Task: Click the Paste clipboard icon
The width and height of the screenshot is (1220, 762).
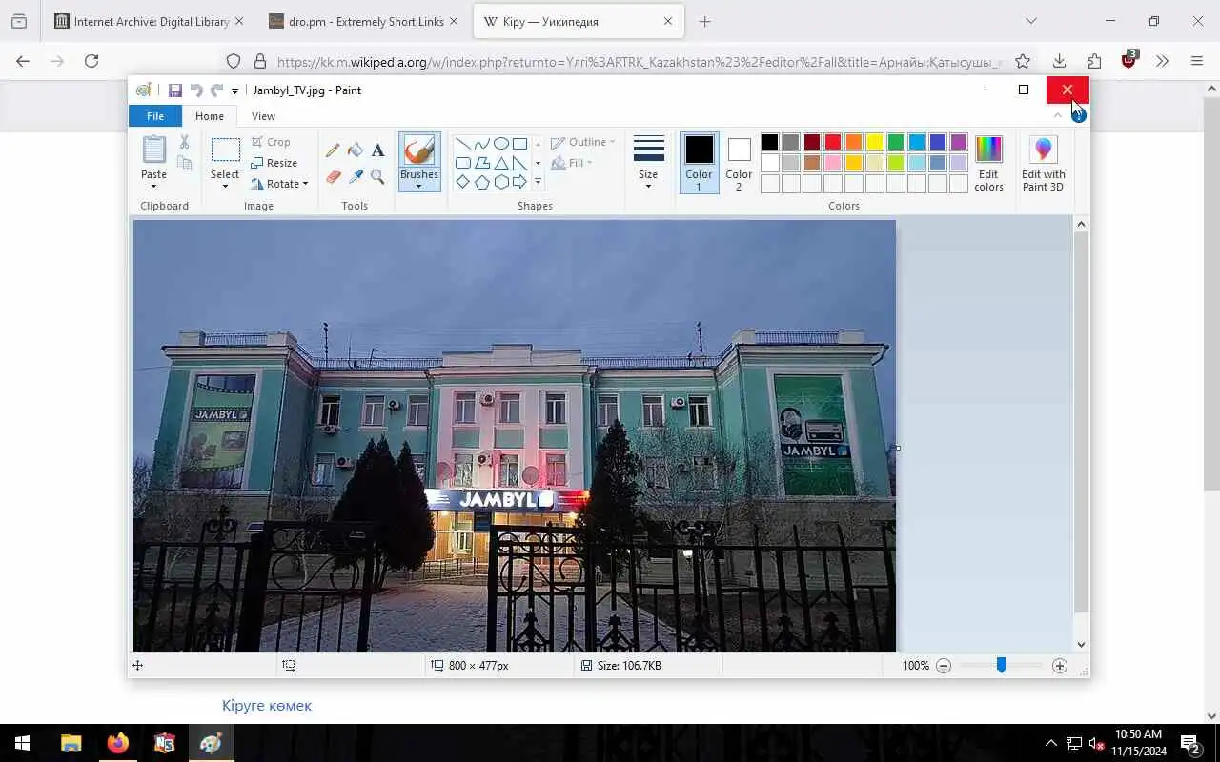Action: [x=153, y=150]
